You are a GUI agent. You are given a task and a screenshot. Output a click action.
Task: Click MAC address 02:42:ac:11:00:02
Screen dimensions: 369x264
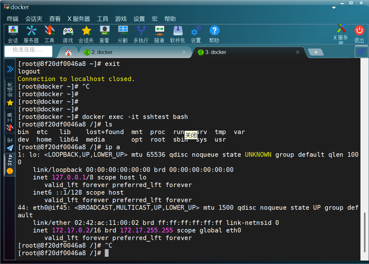click(x=107, y=223)
